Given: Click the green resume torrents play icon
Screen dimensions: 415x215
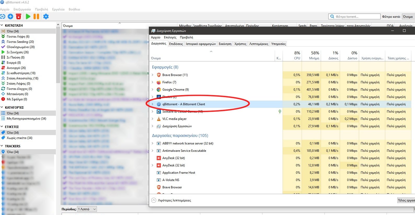Looking at the screenshot, I should pos(28,16).
